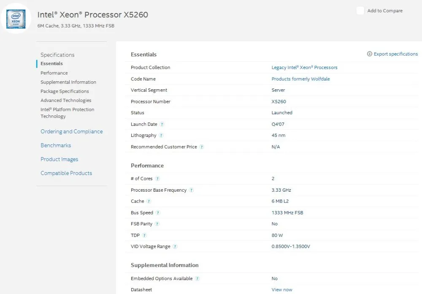422x294 pixels.
Task: Select the Lithography value 45 nm
Action: click(x=278, y=136)
